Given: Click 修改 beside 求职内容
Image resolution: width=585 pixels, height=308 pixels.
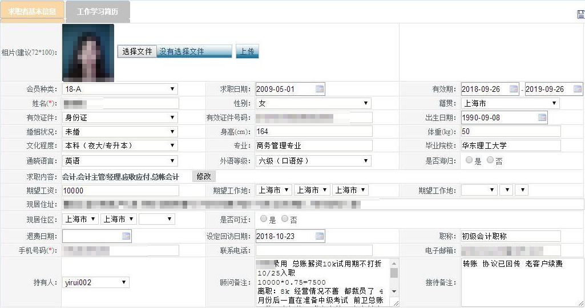Looking at the screenshot, I should pos(204,176).
